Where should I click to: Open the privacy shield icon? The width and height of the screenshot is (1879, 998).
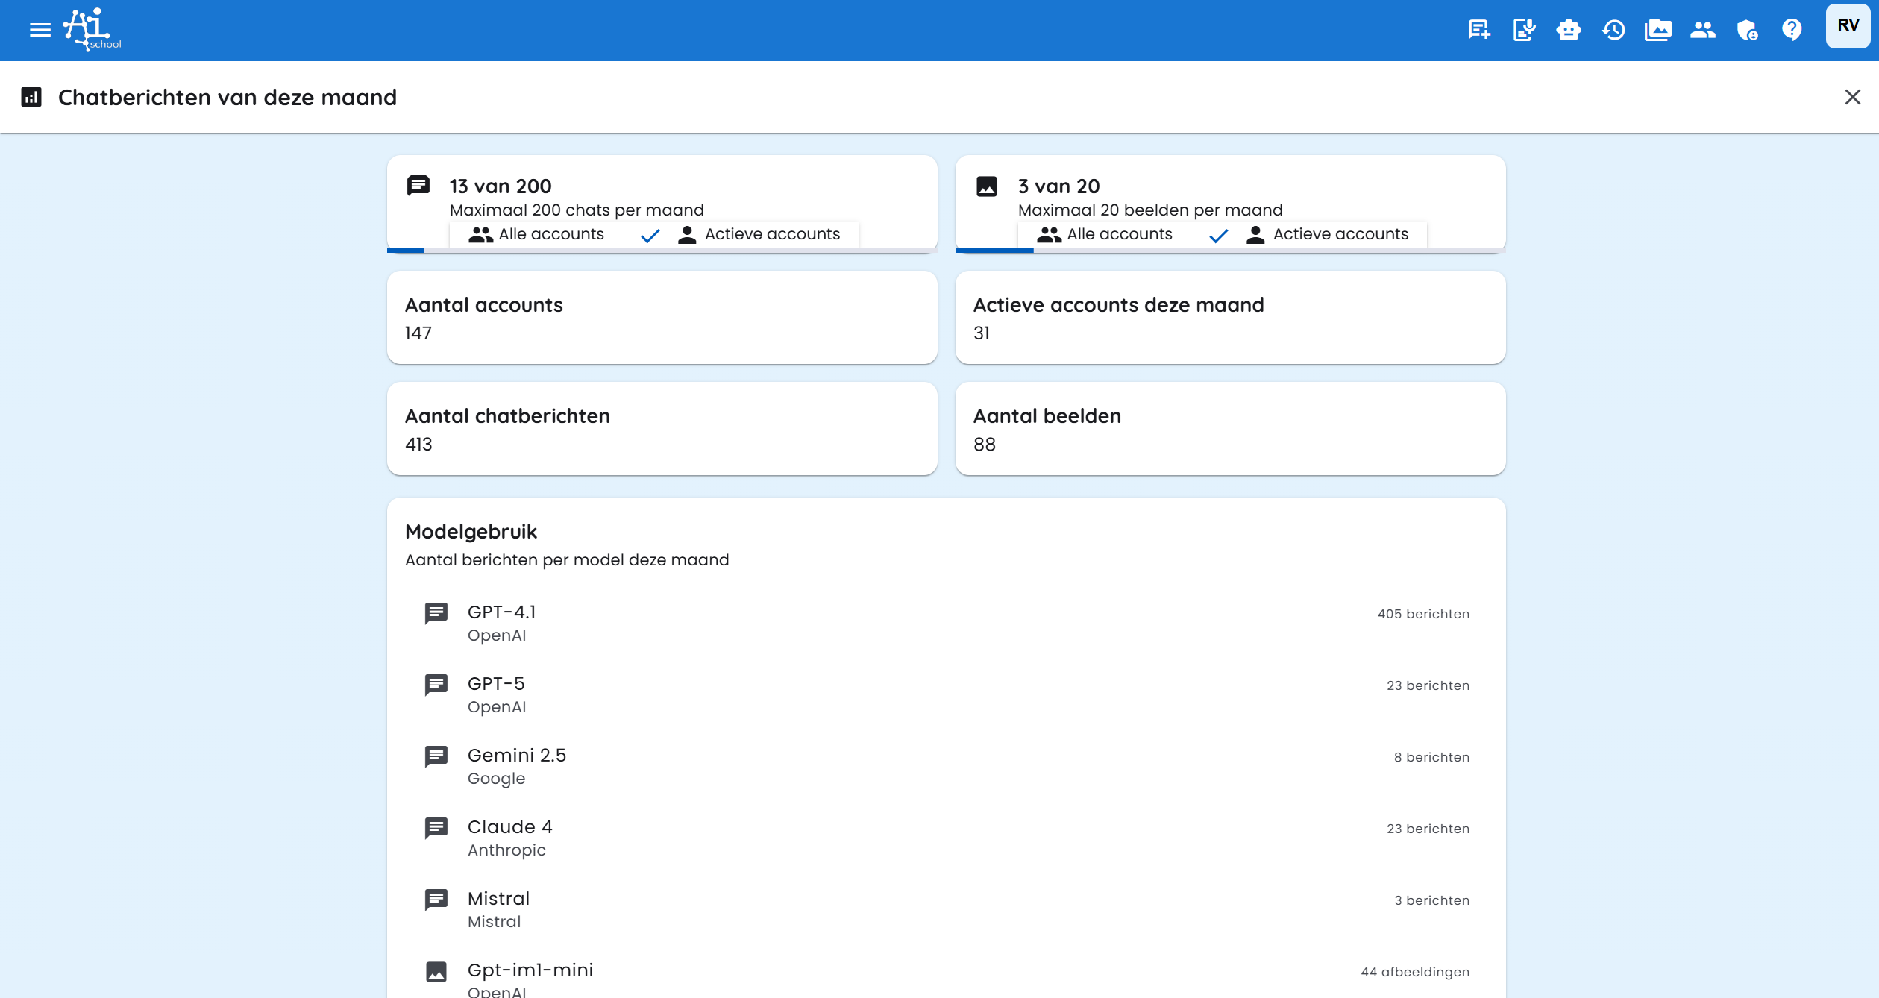[x=1748, y=30]
